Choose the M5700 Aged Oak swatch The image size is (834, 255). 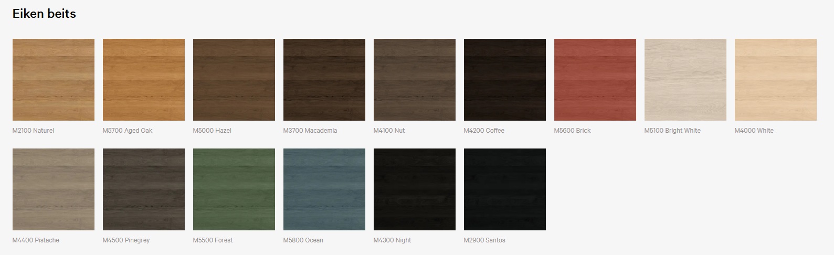pyautogui.click(x=144, y=80)
